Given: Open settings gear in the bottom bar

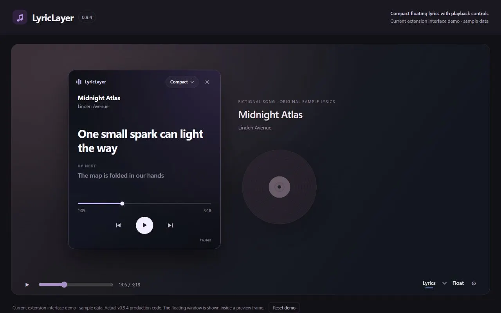Looking at the screenshot, I should [x=474, y=283].
